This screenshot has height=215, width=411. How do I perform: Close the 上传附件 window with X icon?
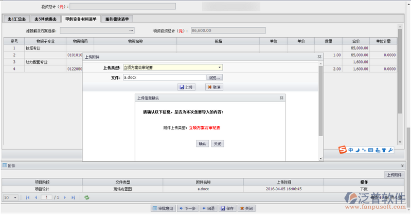(x=319, y=57)
